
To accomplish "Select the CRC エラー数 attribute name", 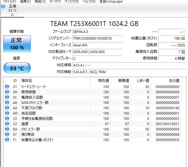I will (30, 129).
